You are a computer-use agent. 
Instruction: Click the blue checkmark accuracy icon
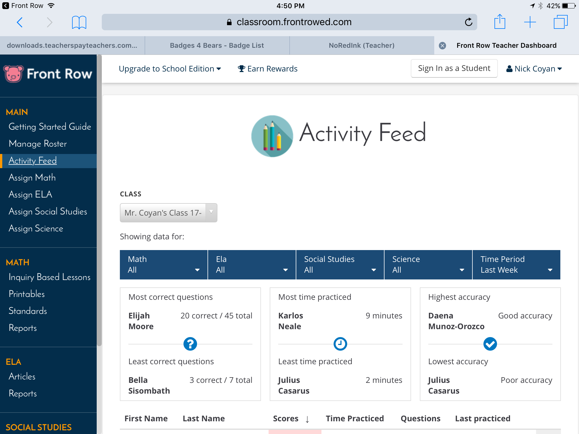(490, 344)
